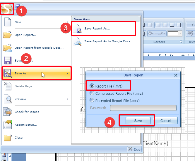Expand the Borders group dialog launcher

pyautogui.click(x=181, y=42)
